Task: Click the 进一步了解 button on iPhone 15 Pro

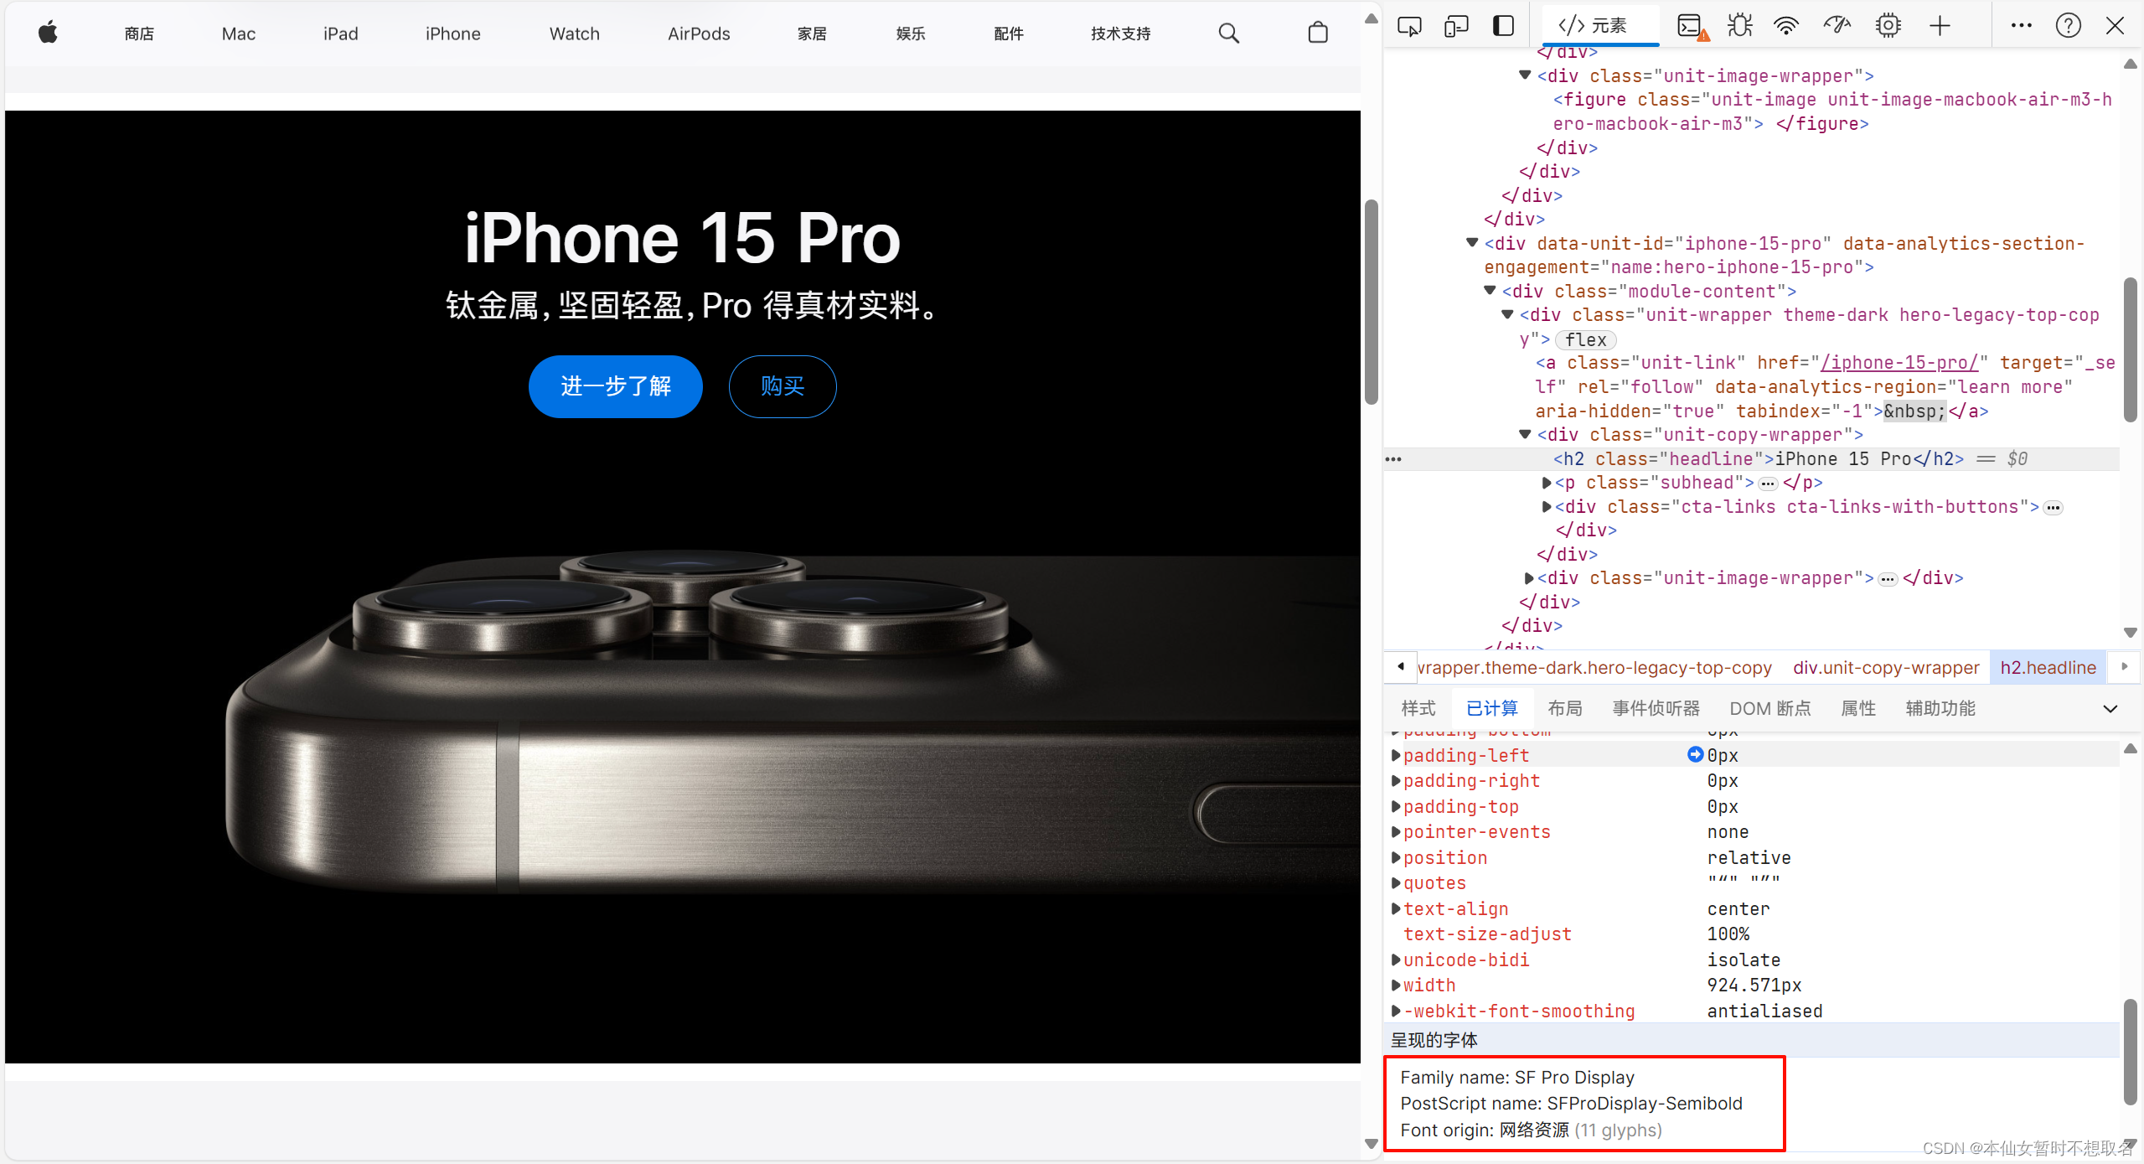Action: [x=617, y=383]
